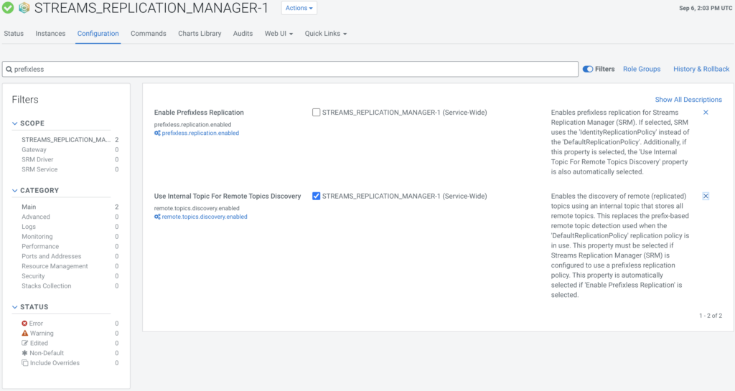This screenshot has width=735, height=391.
Task: Filter by Error status icon
Action: [25, 324]
